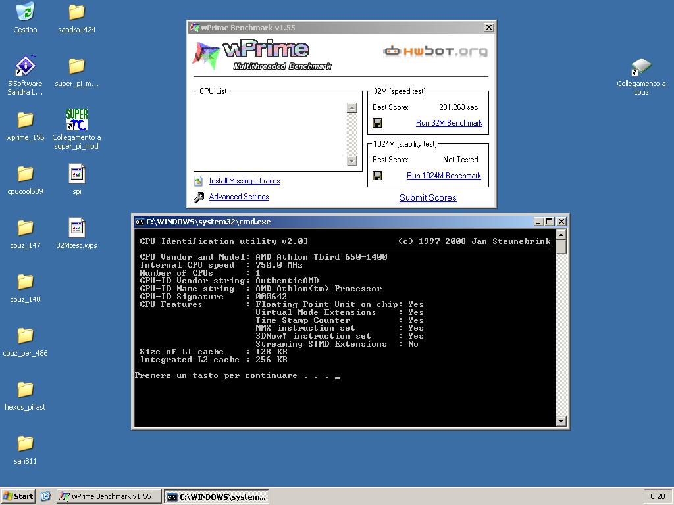The image size is (674, 505).
Task: Click '750.0 MHz' CPU speed text
Action: 279,265
